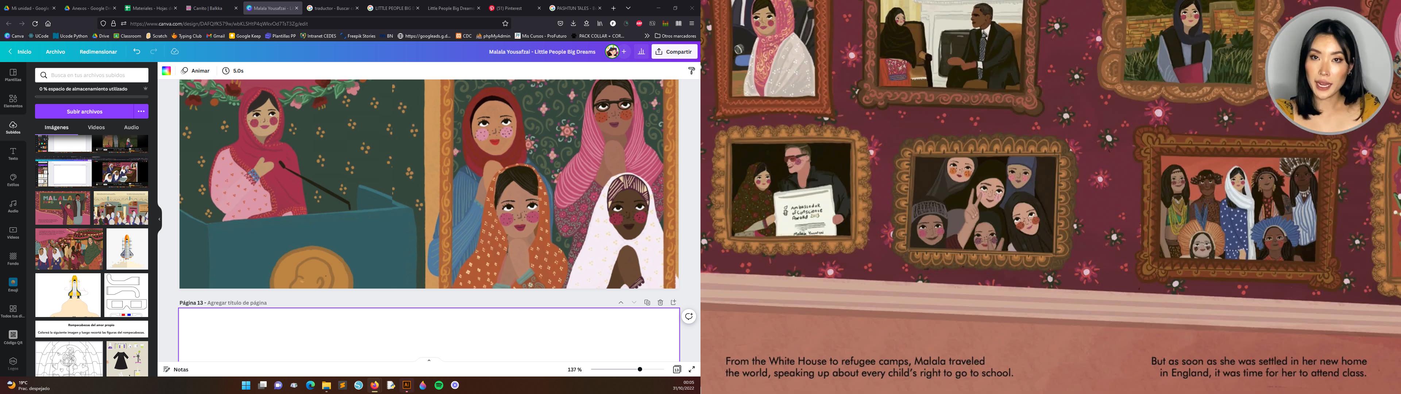Click the Compartir share button
The width and height of the screenshot is (1401, 394).
point(674,52)
